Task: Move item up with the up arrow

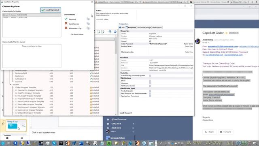Action: [110, 32]
